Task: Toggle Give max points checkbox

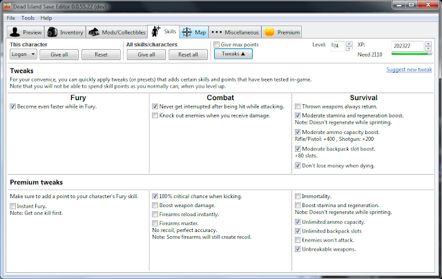Action: [x=217, y=44]
